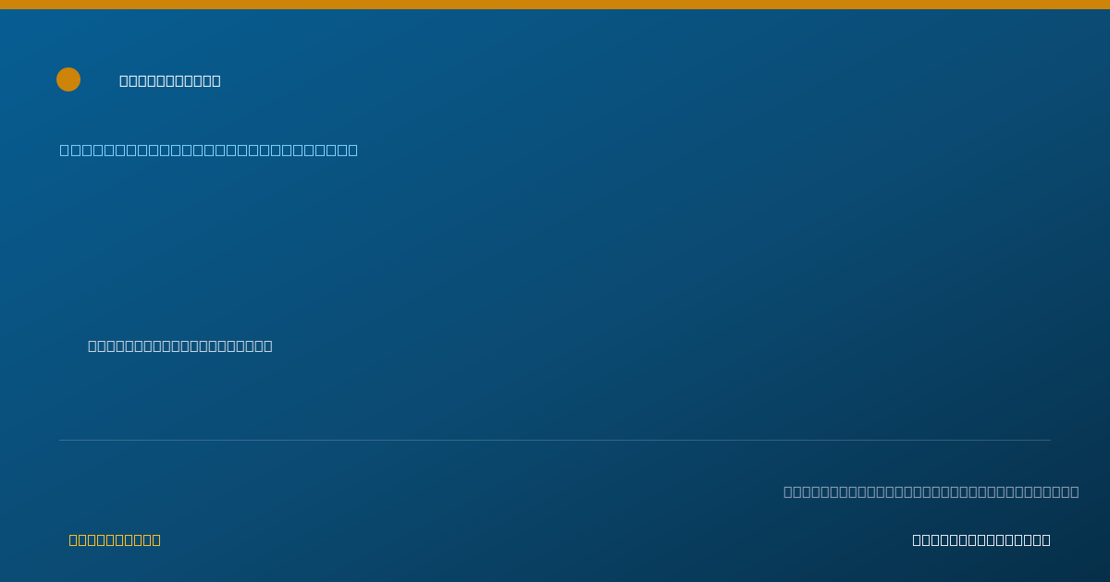Open the small white label in the header row
Image resolution: width=1110 pixels, height=582 pixels.
coord(170,80)
